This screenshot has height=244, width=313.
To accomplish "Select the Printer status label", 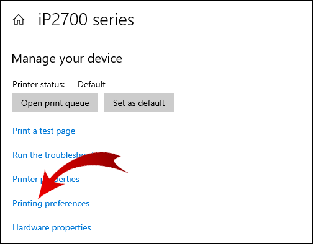I will tap(39, 84).
